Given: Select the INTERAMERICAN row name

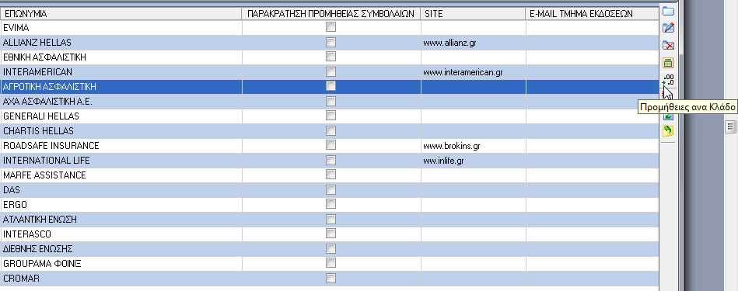Looking at the screenshot, I should pyautogui.click(x=37, y=72).
